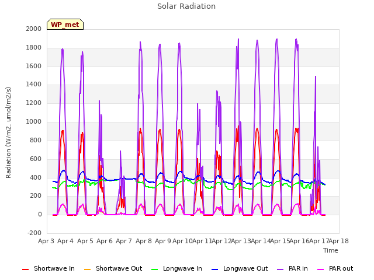Click the Radiation y-axis title
This screenshot has width=374, height=280.
point(8,132)
